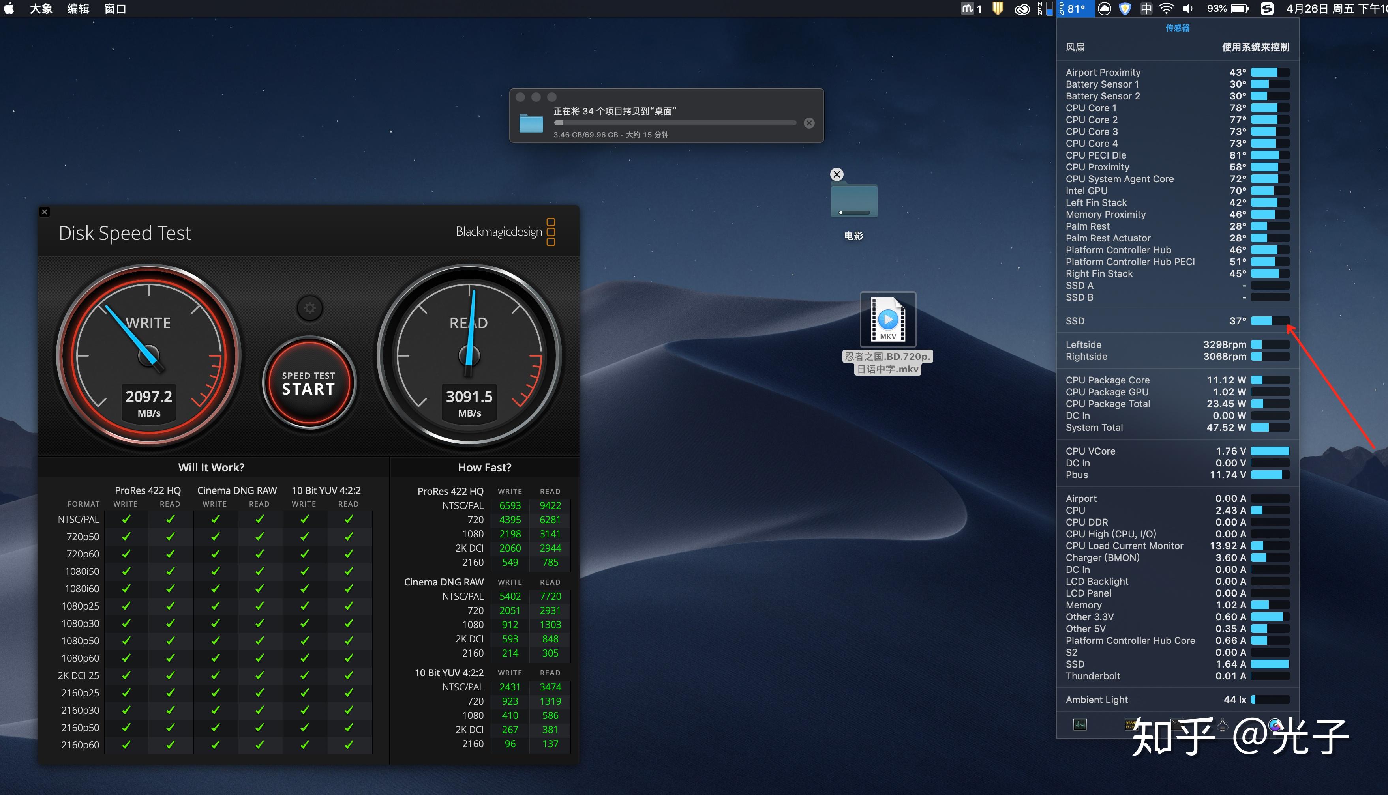Click the Blackmagicdesign logo
Screen dimensions: 1388x795
click(506, 232)
